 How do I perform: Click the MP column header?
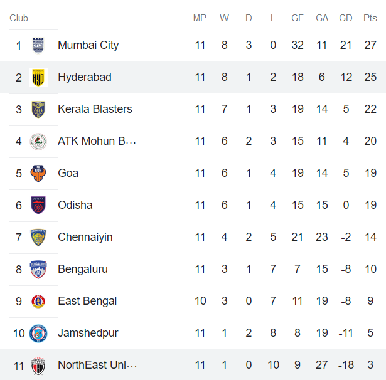(200, 18)
